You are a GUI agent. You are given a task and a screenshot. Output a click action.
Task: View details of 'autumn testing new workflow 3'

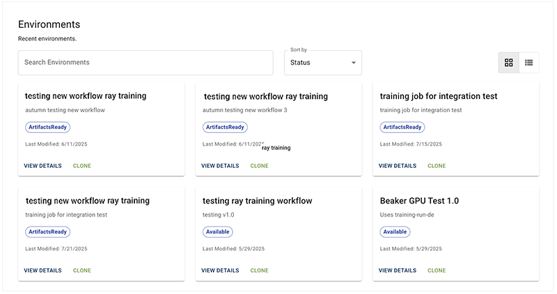coord(220,166)
